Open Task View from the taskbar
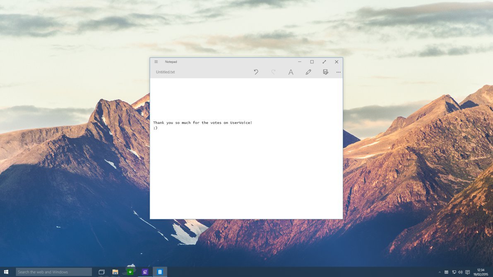The height and width of the screenshot is (277, 493). (x=101, y=272)
